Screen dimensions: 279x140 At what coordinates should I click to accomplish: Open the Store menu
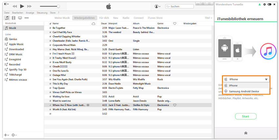tap(53, 13)
